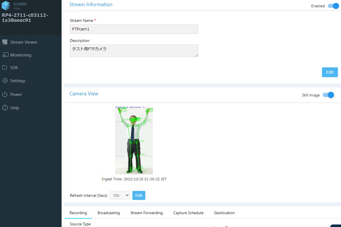The height and width of the screenshot is (227, 341).
Task: Click the SDK folder icon
Action: click(x=5, y=68)
